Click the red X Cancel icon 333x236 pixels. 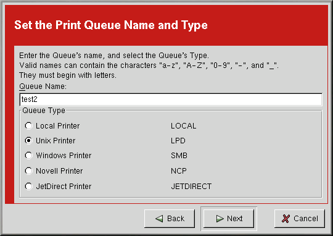coord(286,219)
